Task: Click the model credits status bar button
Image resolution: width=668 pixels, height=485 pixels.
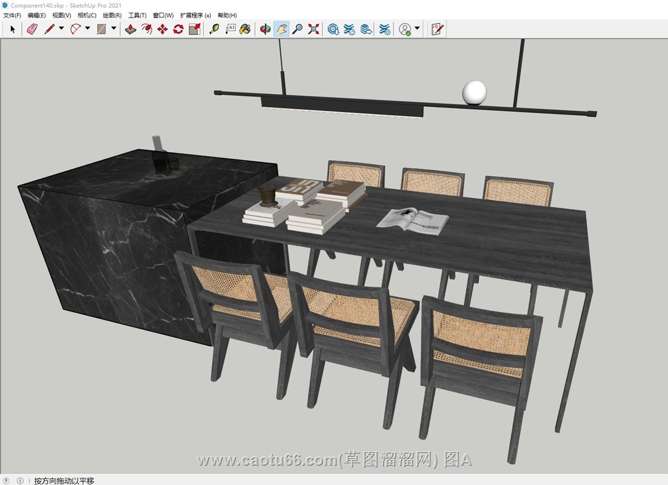Action: click(x=19, y=481)
